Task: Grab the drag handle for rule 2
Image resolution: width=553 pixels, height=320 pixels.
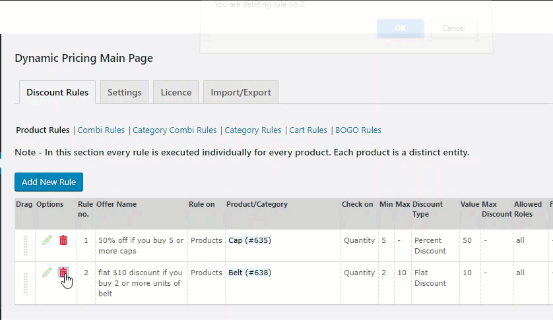Action: (x=25, y=282)
